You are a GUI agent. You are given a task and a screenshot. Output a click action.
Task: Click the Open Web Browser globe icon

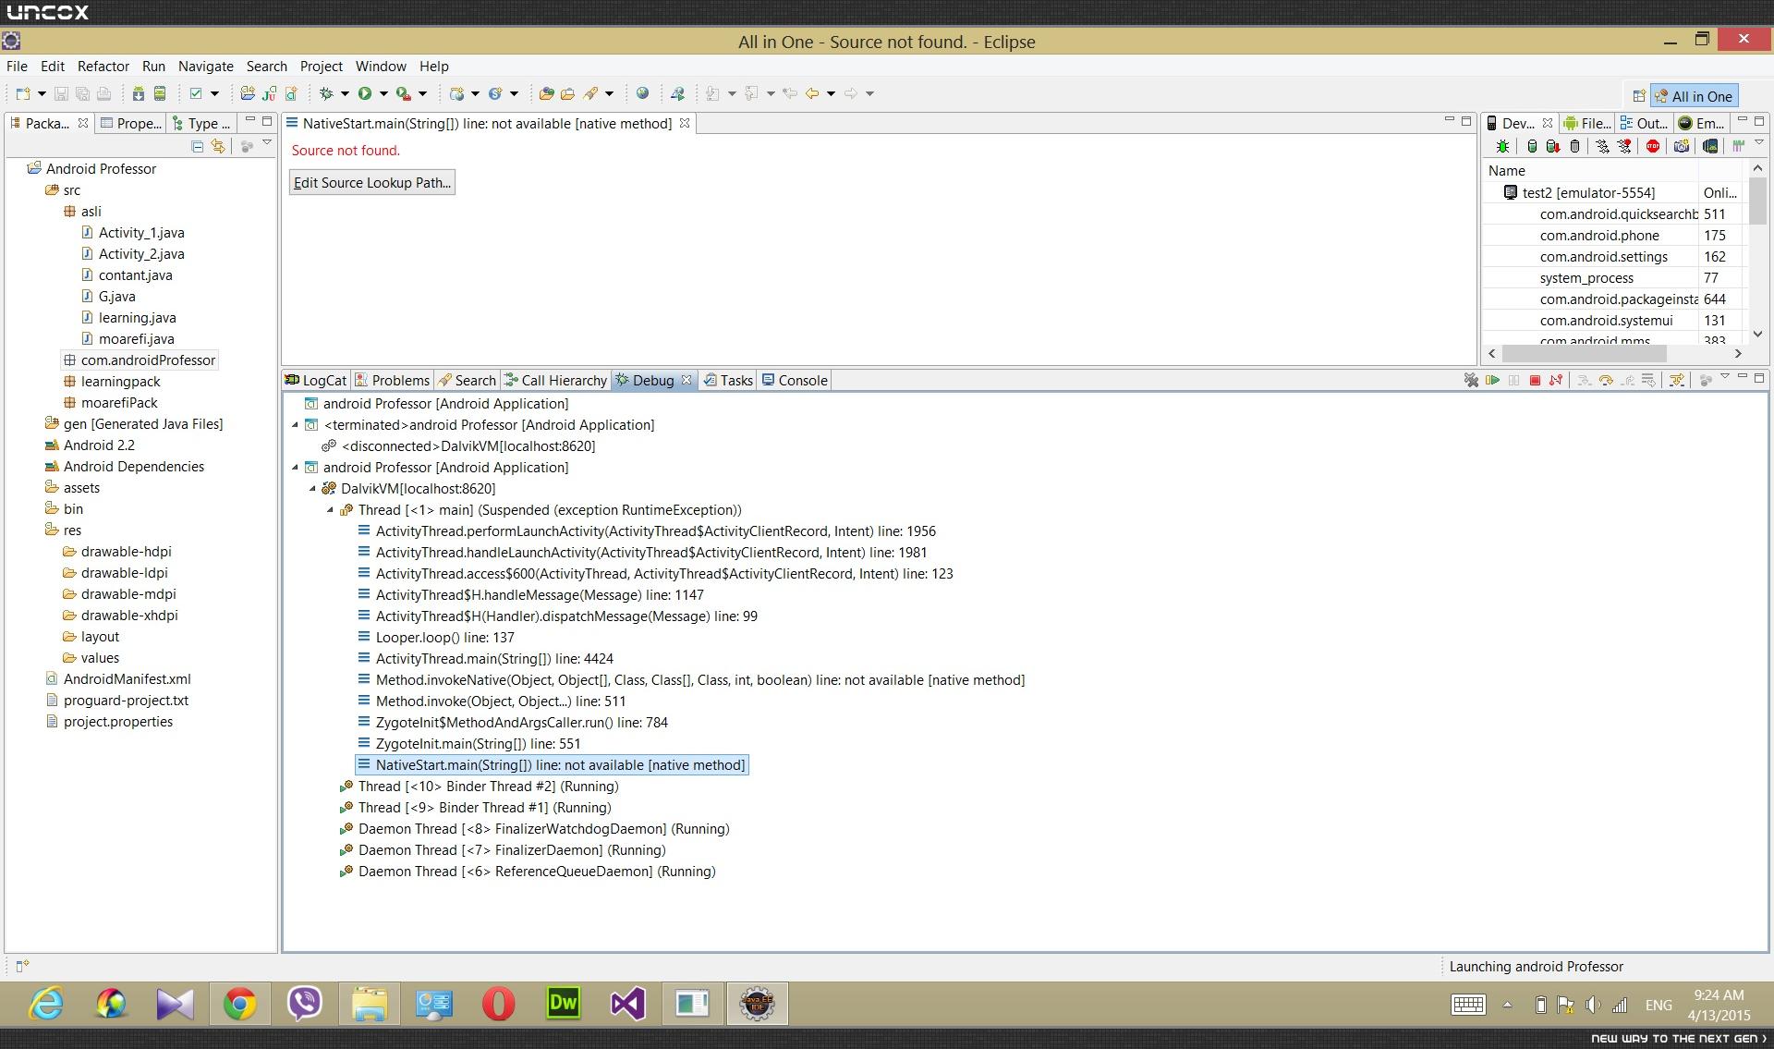642,93
